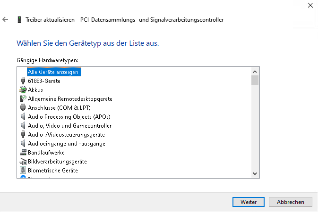Pick 'Audioeingänge und -ausgänge' entry

point(66,144)
